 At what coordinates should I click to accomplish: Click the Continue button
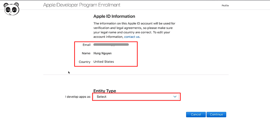(216, 115)
